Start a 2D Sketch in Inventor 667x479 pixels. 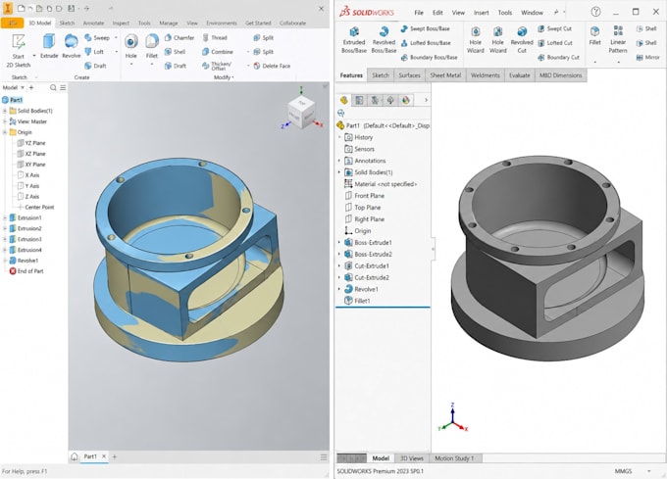[19, 51]
